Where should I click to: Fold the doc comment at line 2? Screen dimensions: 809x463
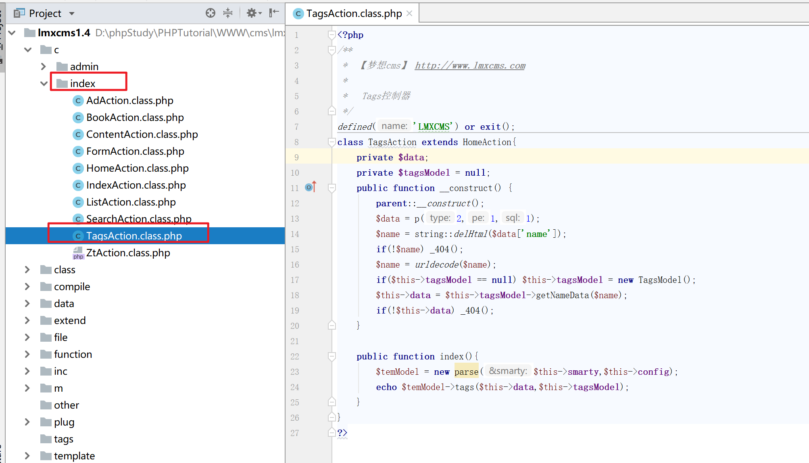332,50
